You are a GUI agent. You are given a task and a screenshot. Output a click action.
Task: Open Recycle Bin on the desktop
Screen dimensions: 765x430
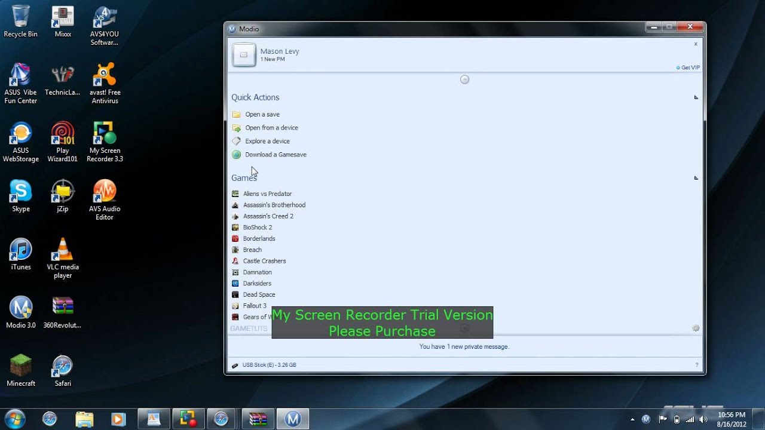[21, 21]
